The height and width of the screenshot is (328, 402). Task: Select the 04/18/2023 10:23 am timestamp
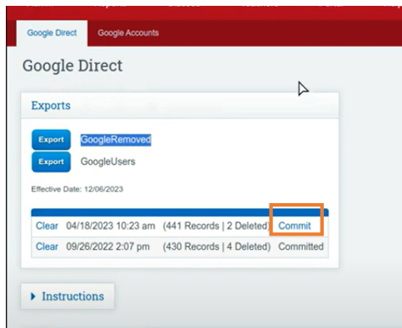pos(111,226)
